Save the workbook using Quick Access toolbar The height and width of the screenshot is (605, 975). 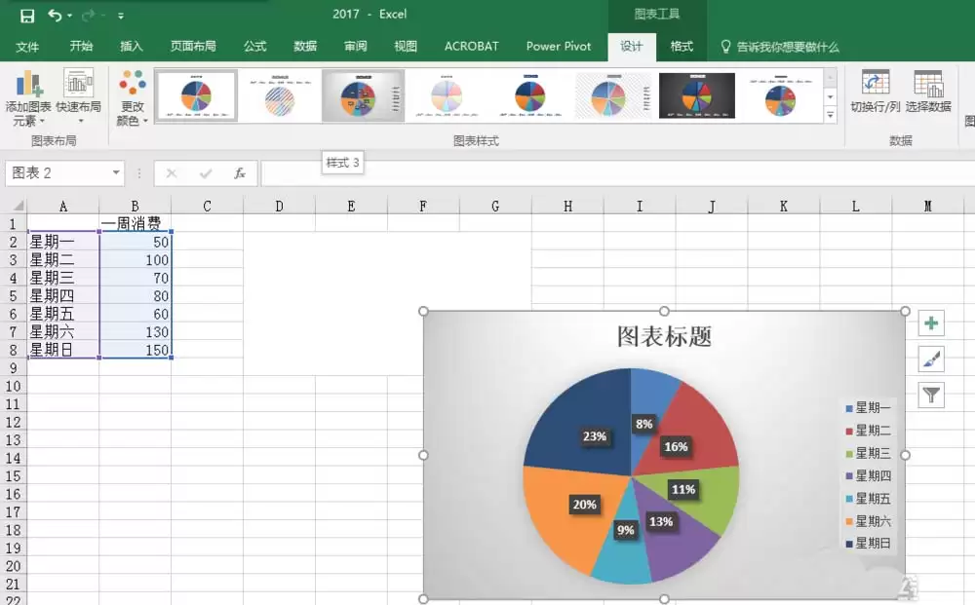(28, 15)
